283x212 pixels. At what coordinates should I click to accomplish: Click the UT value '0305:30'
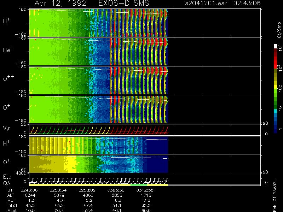pos(116,190)
